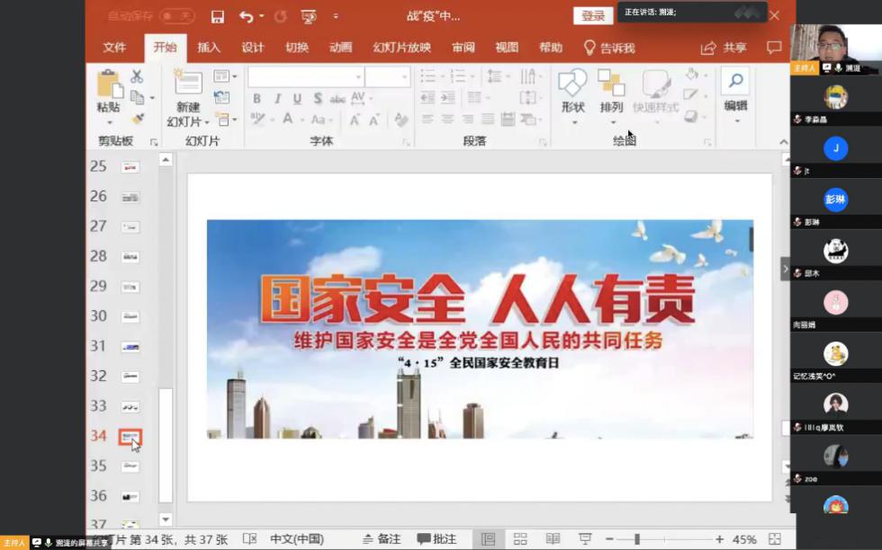Click the Save icon in title bar
Screen dimensions: 882x550
click(217, 17)
